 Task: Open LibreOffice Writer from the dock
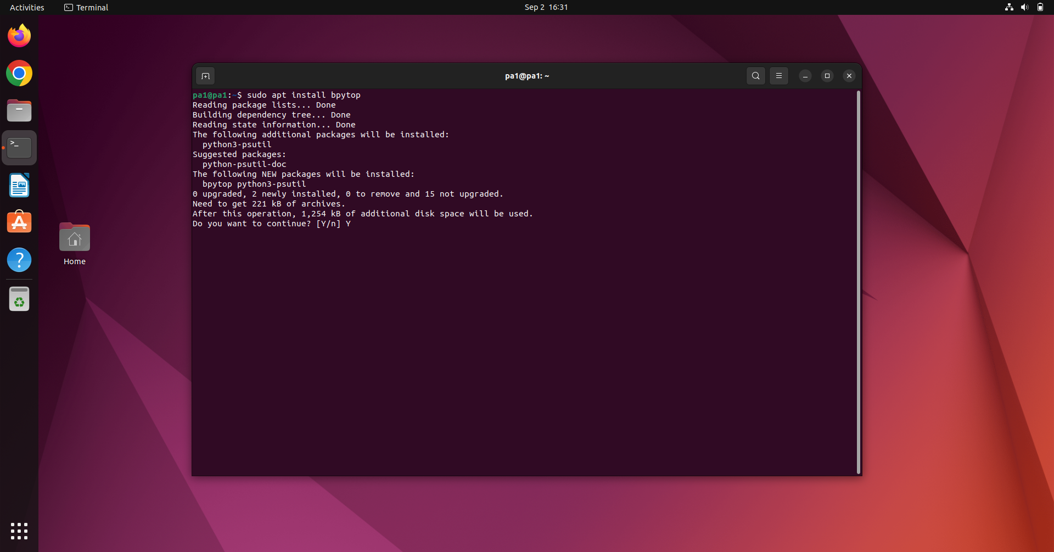tap(19, 185)
